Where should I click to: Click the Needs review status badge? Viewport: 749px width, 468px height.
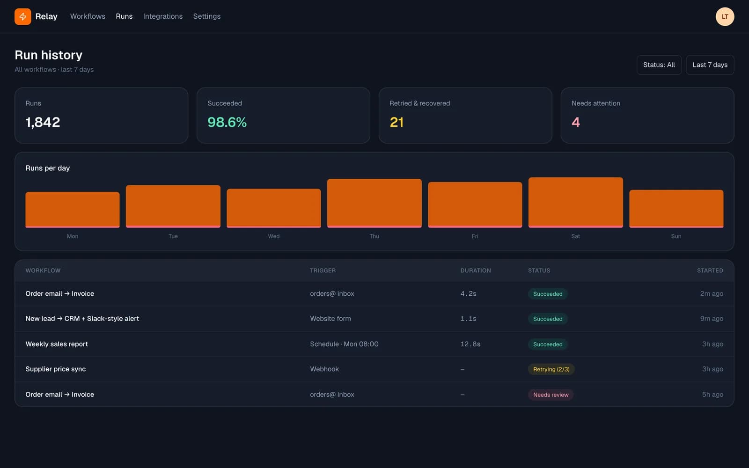click(x=551, y=395)
